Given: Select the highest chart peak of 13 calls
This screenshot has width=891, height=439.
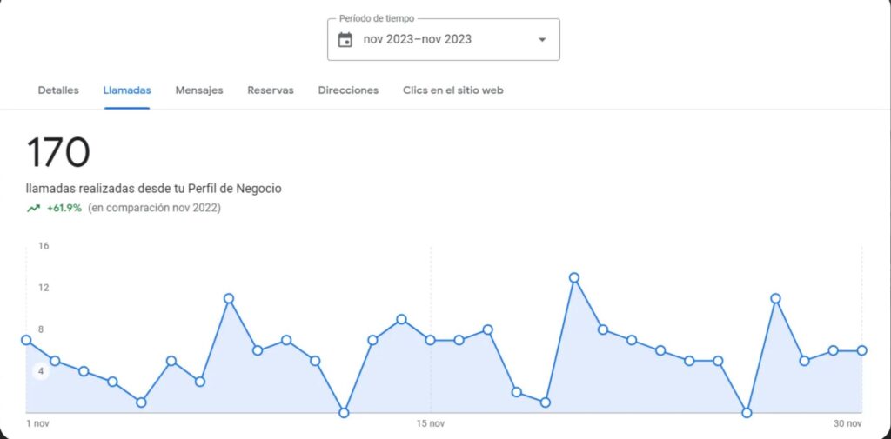Looking at the screenshot, I should tap(574, 277).
